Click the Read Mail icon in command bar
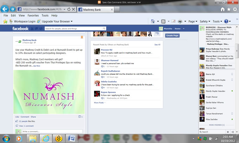Image resolution: width=239 pixels, height=143 pixels. pos(173,21)
